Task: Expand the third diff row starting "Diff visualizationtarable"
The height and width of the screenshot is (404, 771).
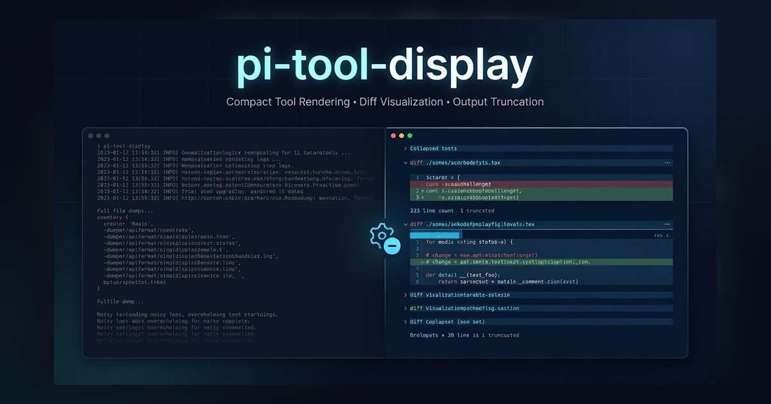Action: (x=405, y=295)
